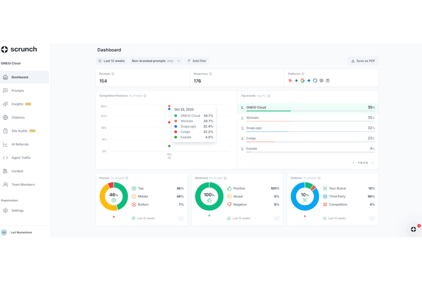Go to the Dashboard sidebar item
422x281 pixels.
coord(25,77)
